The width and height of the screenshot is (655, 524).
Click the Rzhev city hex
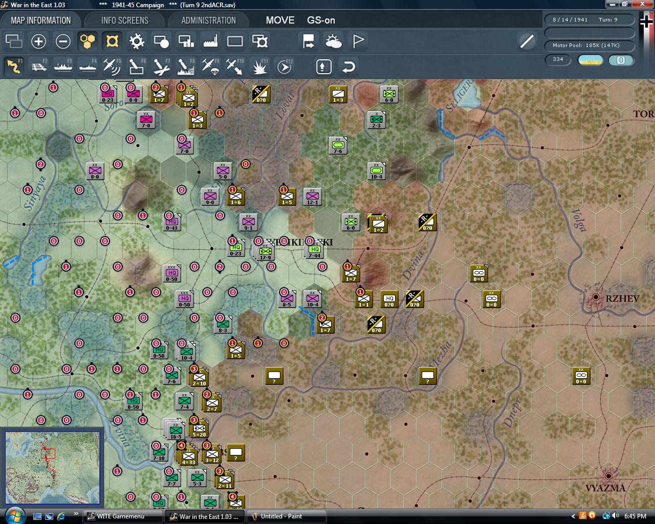pyautogui.click(x=596, y=297)
